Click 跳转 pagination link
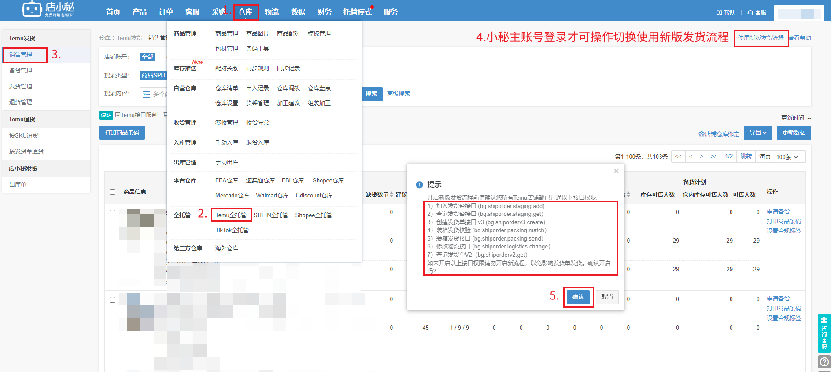The height and width of the screenshot is (372, 831). tap(746, 157)
